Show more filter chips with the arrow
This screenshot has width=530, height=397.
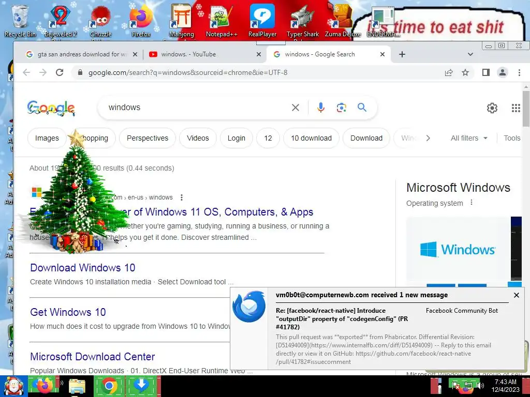[428, 138]
